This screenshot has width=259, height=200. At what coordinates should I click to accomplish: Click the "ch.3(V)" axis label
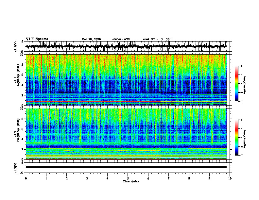(x=16, y=168)
